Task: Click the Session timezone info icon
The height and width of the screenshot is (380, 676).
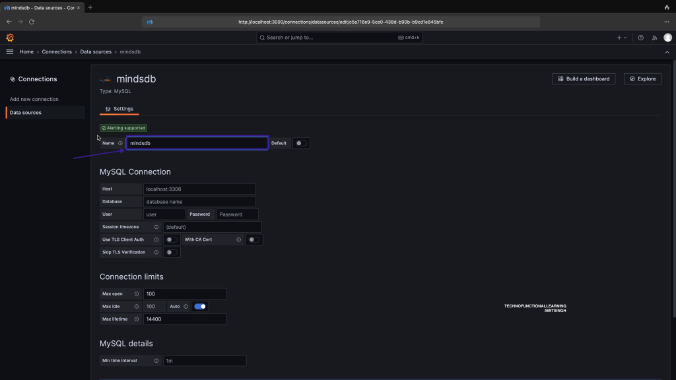Action: [x=156, y=227]
